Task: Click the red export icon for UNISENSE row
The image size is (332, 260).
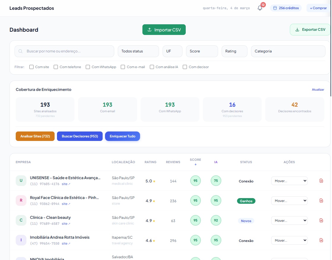Action: point(321,181)
